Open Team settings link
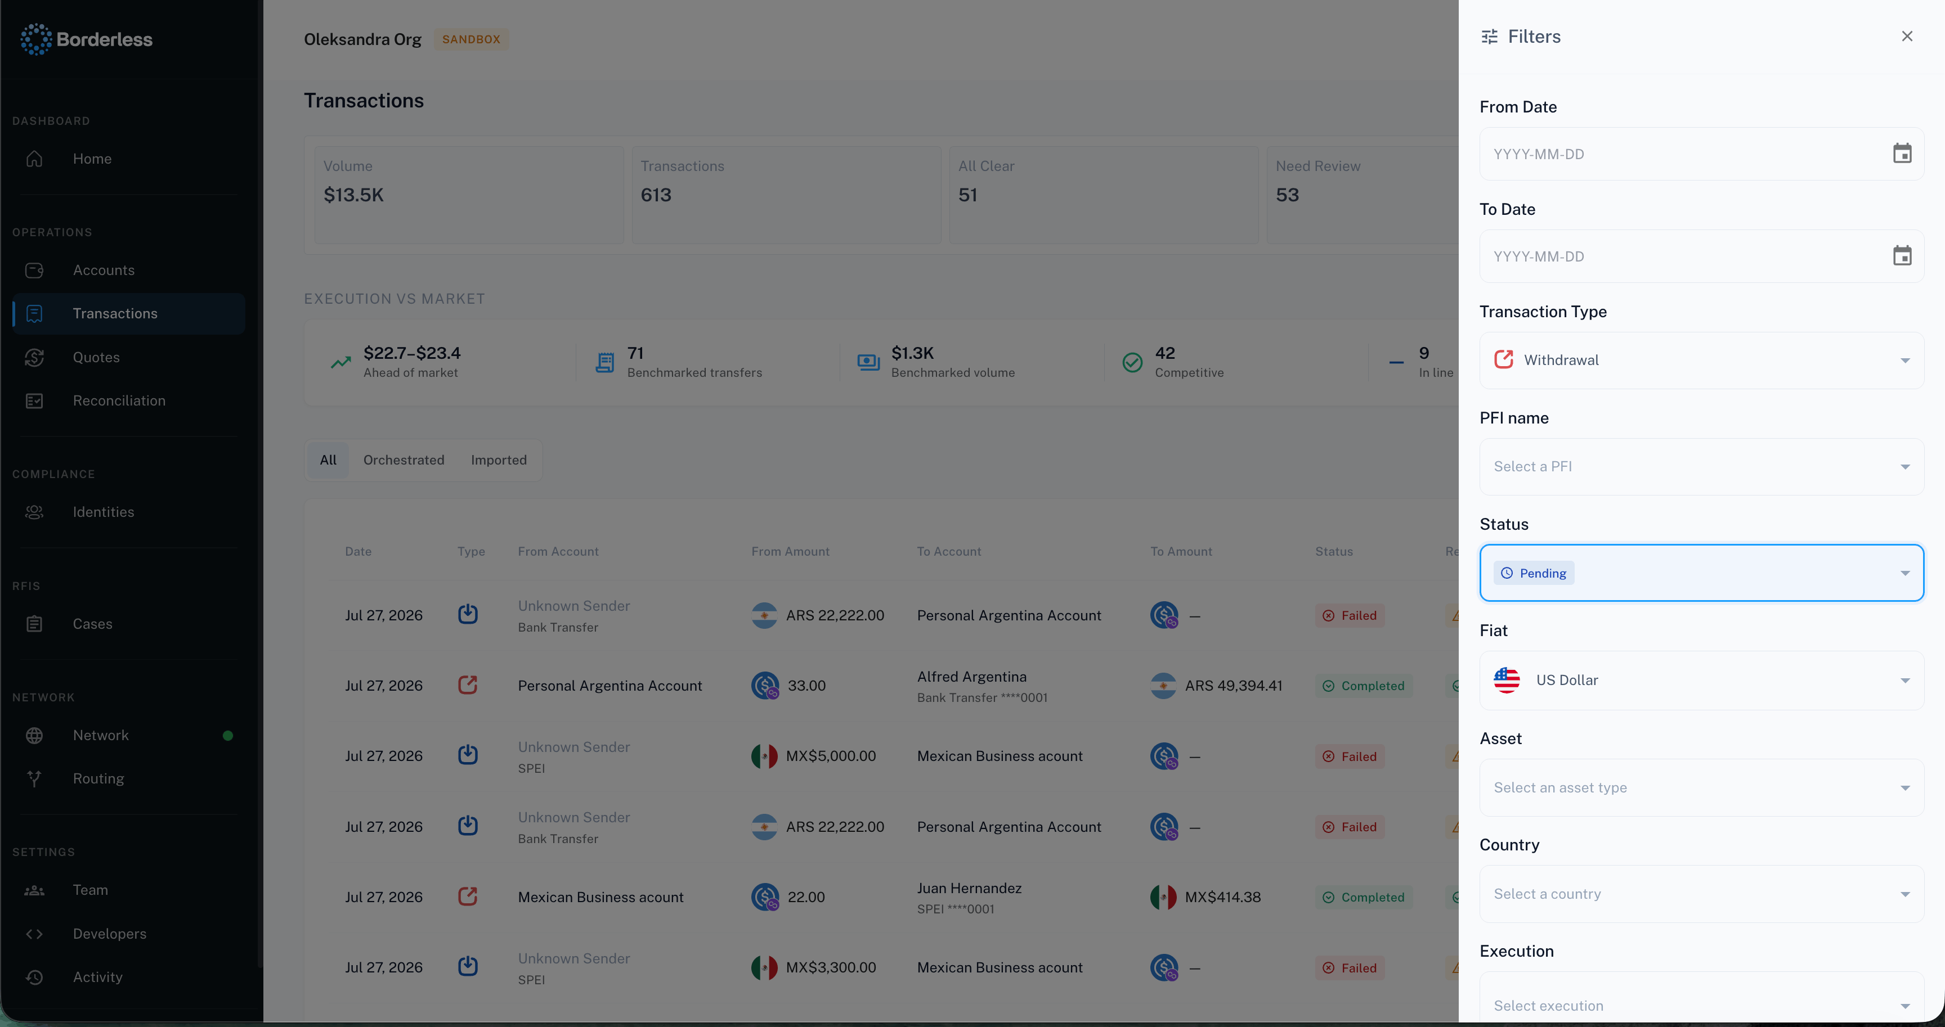This screenshot has height=1027, width=1945. coord(128,890)
